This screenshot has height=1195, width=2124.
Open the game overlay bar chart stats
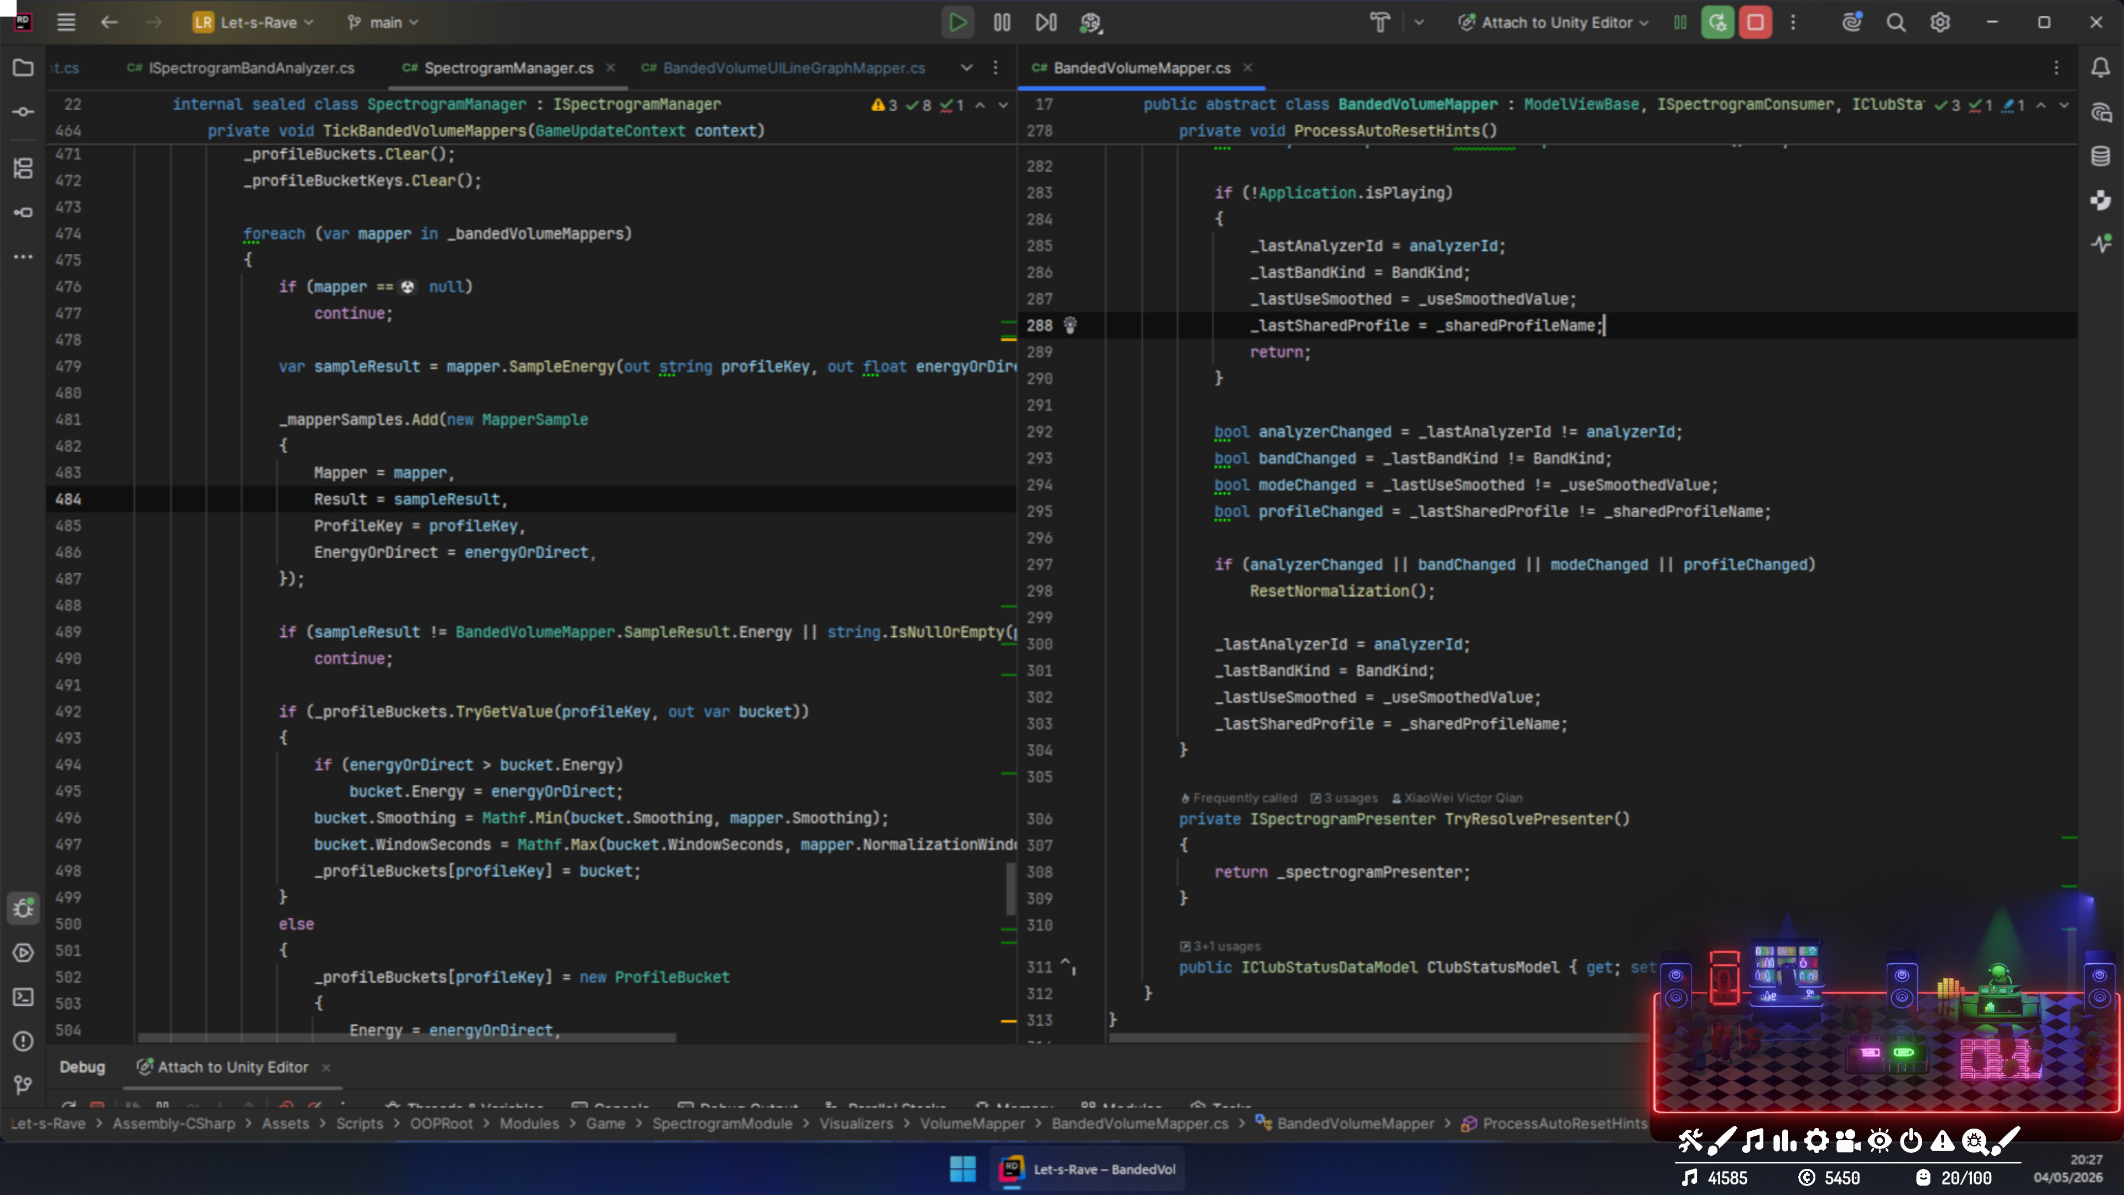coord(1784,1141)
